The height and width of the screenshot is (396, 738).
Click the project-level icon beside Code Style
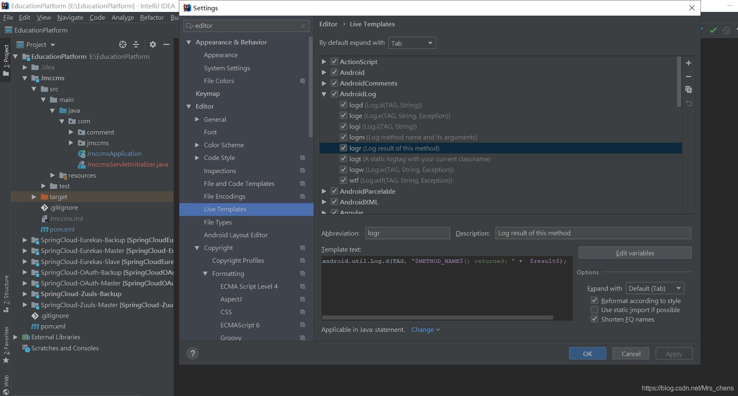[303, 158]
